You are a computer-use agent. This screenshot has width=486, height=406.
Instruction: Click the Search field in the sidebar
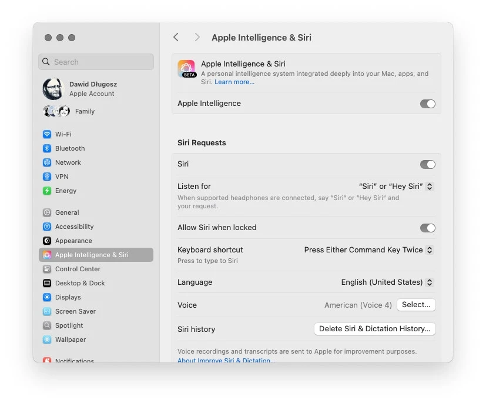[x=96, y=62]
